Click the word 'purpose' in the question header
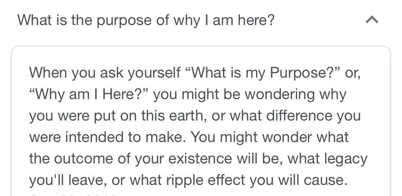402x196 pixels. (124, 20)
